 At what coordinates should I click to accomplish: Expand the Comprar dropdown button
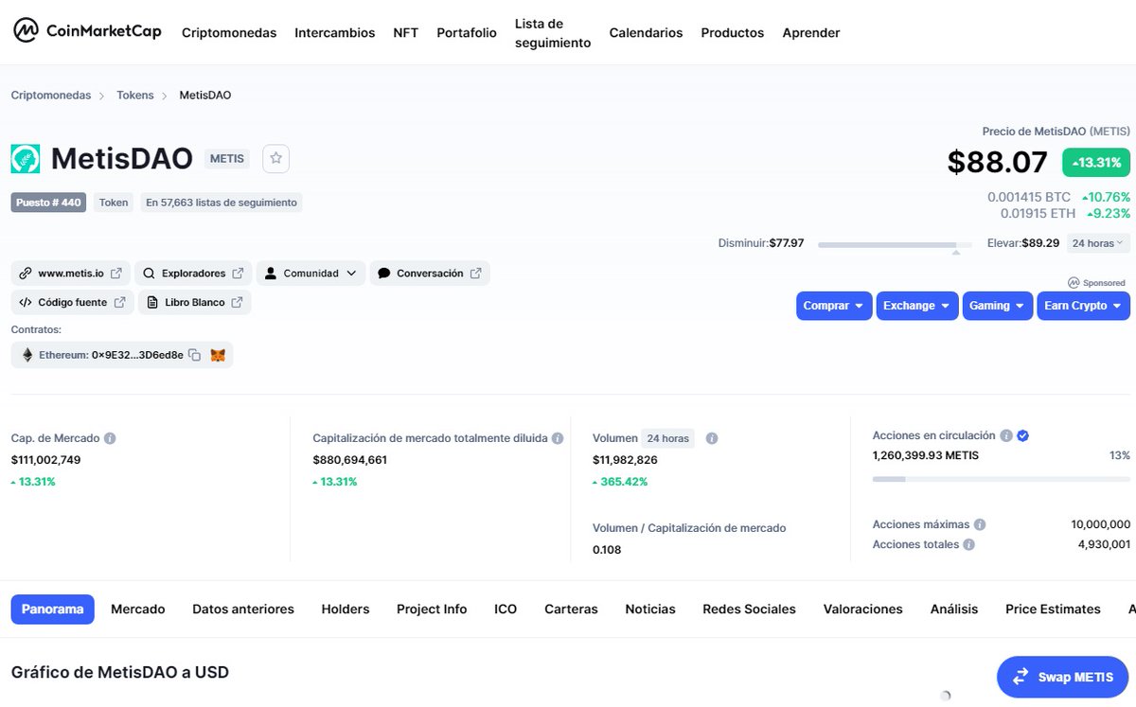(833, 306)
